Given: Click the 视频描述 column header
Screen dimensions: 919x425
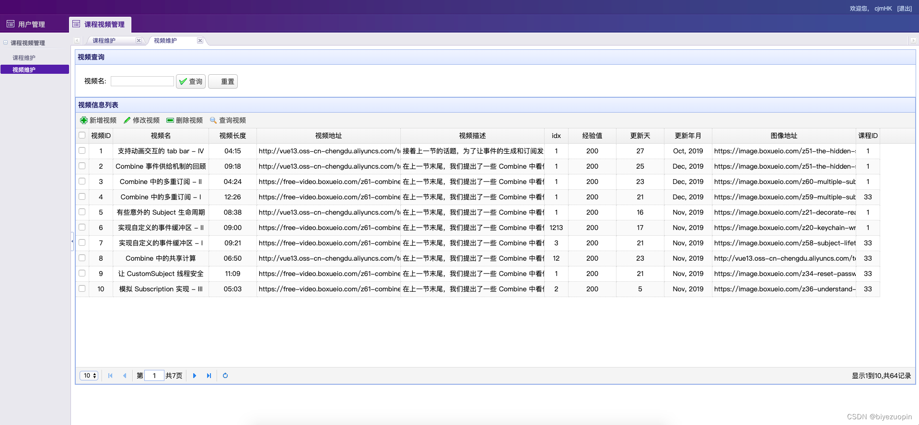Looking at the screenshot, I should pos(472,136).
